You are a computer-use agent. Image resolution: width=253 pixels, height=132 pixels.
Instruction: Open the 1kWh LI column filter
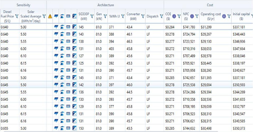pos(123,16)
